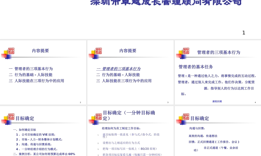Click item 2、市场-人力-财务整体计划模式
This screenshot has width=261, height=156.
pos(39,139)
